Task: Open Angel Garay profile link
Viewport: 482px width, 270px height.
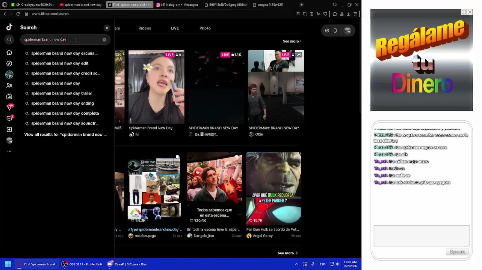Action: tap(263, 236)
